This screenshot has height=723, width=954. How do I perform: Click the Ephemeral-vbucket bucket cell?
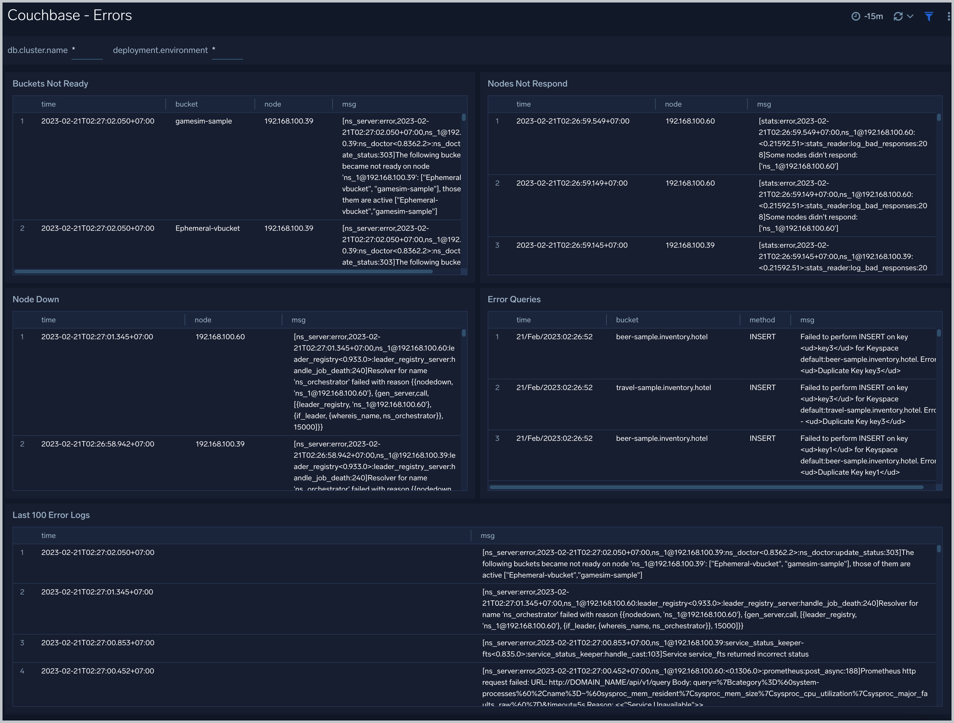click(207, 228)
